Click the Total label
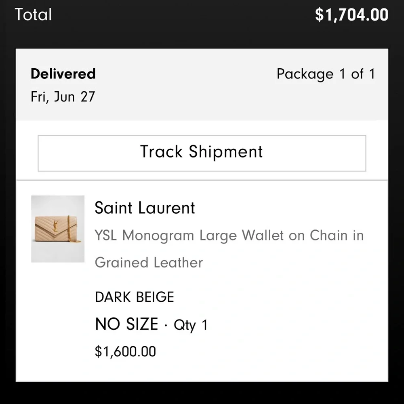Image resolution: width=404 pixels, height=404 pixels. tap(33, 15)
